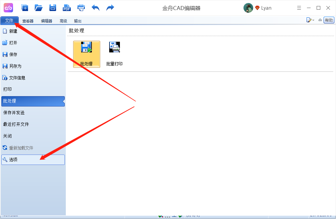Click the floppy disk save icon

[x=53, y=8]
